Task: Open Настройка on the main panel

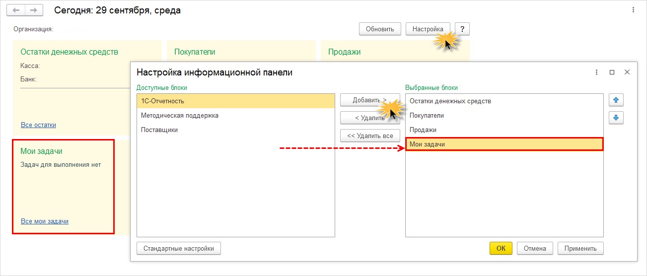Action: 428,29
